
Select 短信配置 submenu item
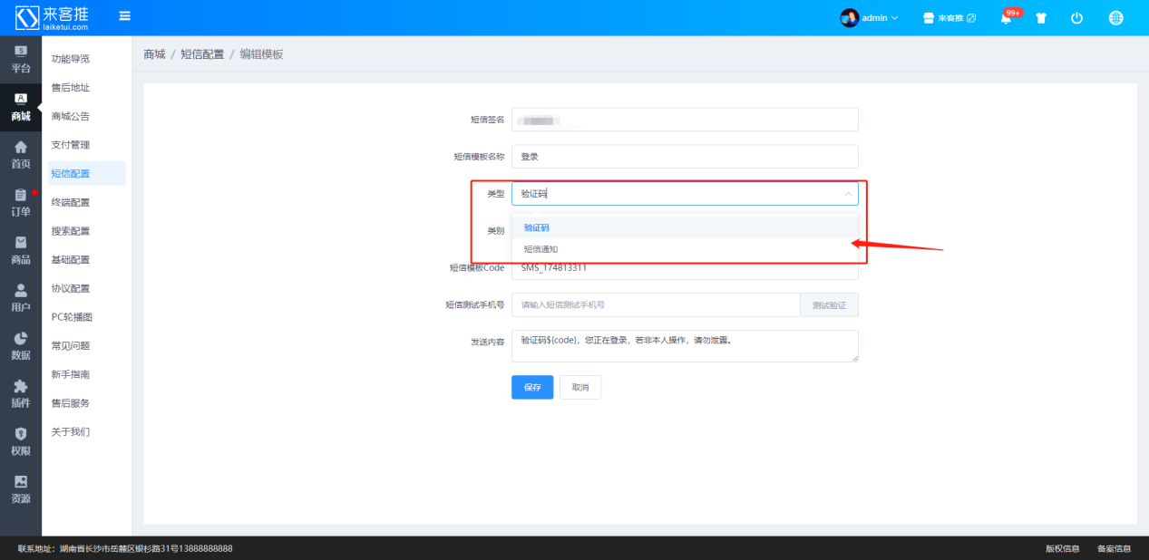[86, 174]
